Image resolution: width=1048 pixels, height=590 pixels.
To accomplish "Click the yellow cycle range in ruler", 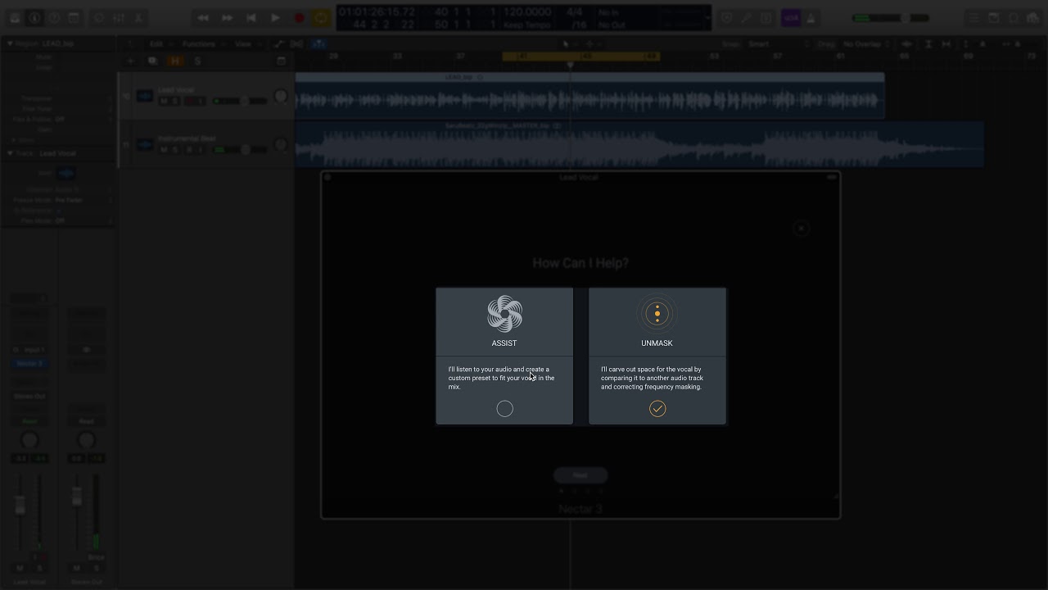I will pos(581,57).
